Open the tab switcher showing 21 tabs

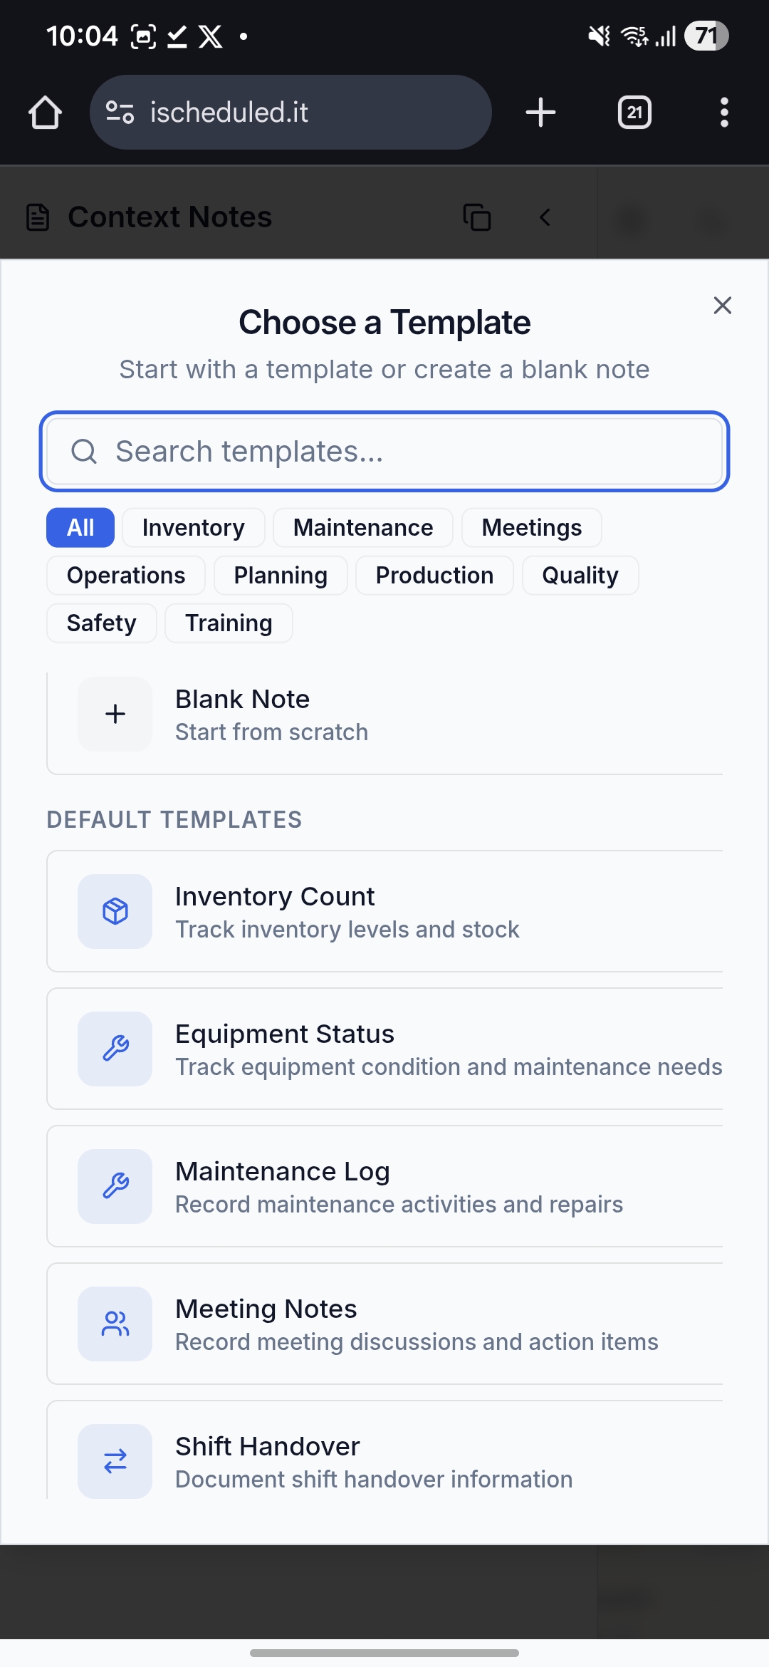coord(634,113)
